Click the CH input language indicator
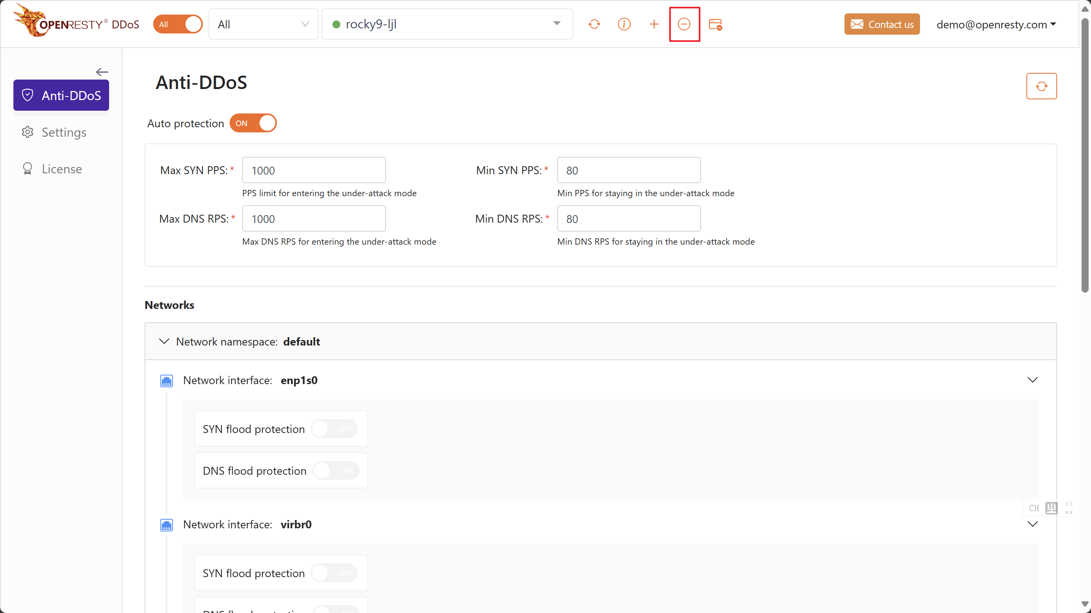Viewport: 1091px width, 613px height. point(1034,508)
